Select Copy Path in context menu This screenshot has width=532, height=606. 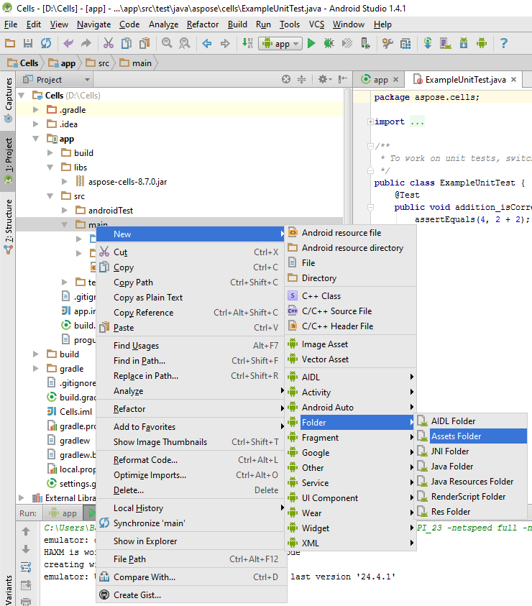(191, 283)
